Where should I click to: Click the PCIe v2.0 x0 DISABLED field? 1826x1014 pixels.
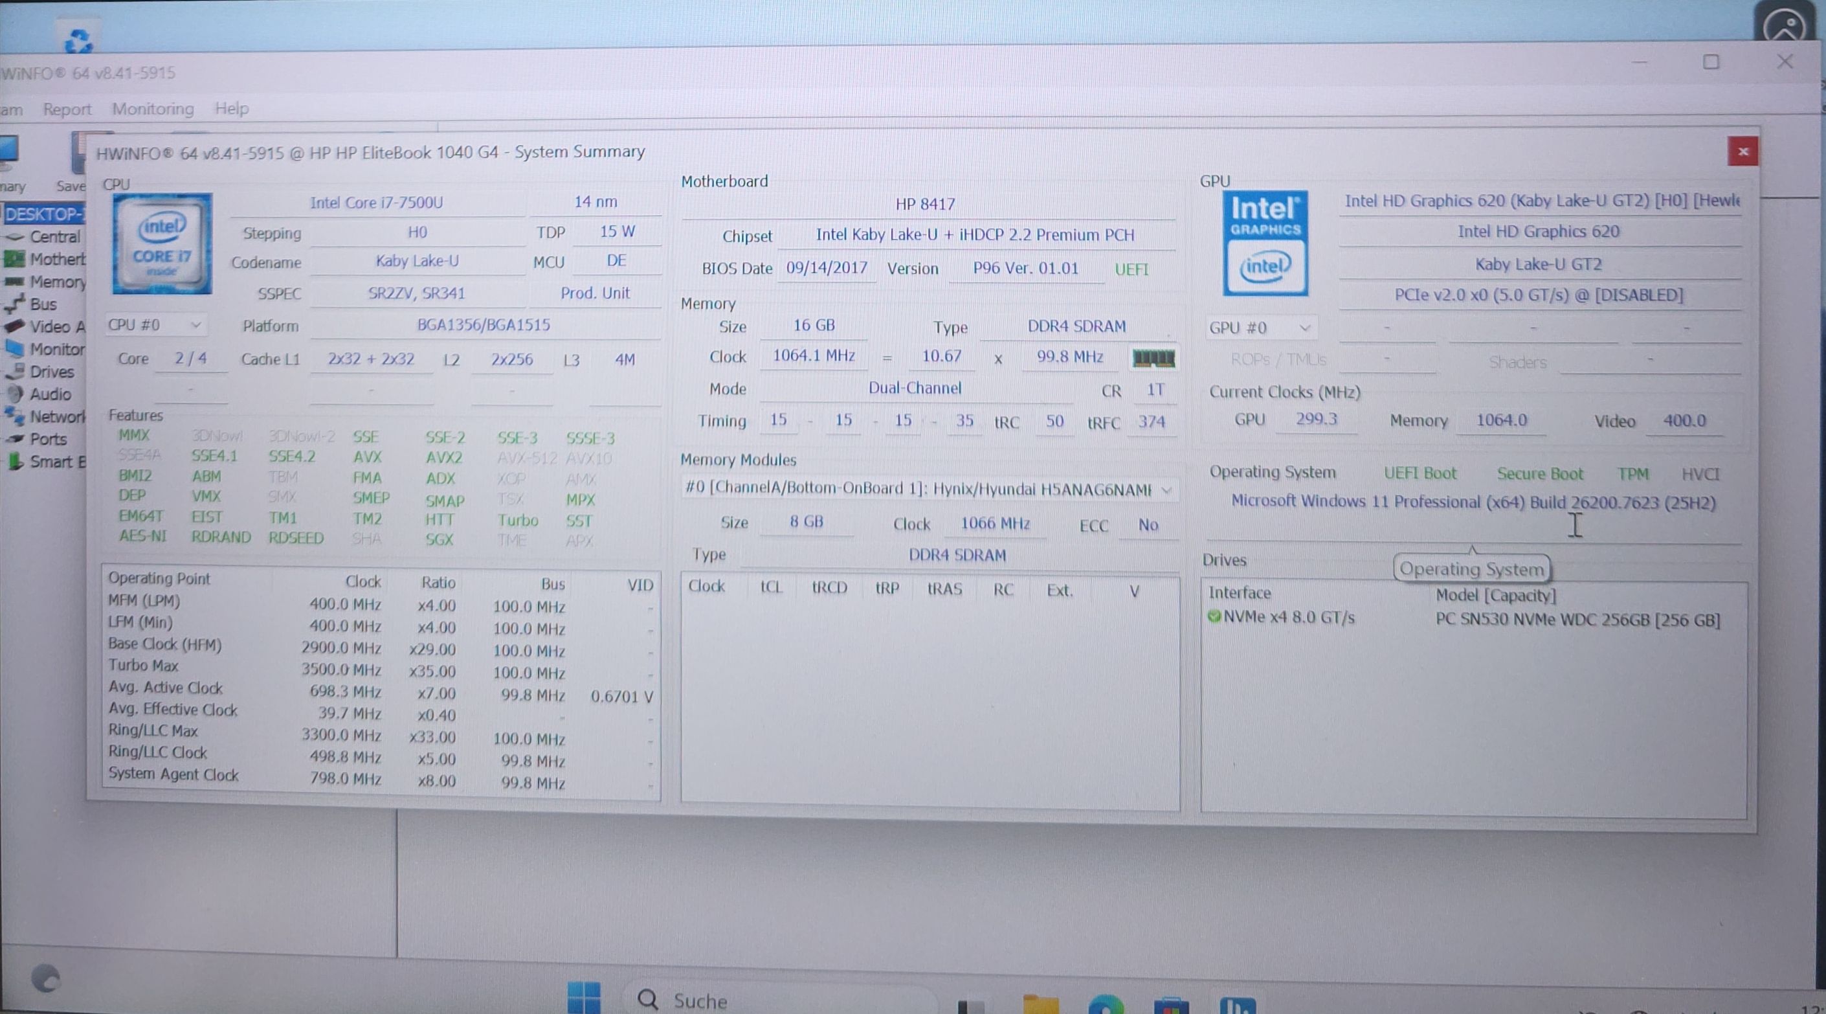point(1538,295)
